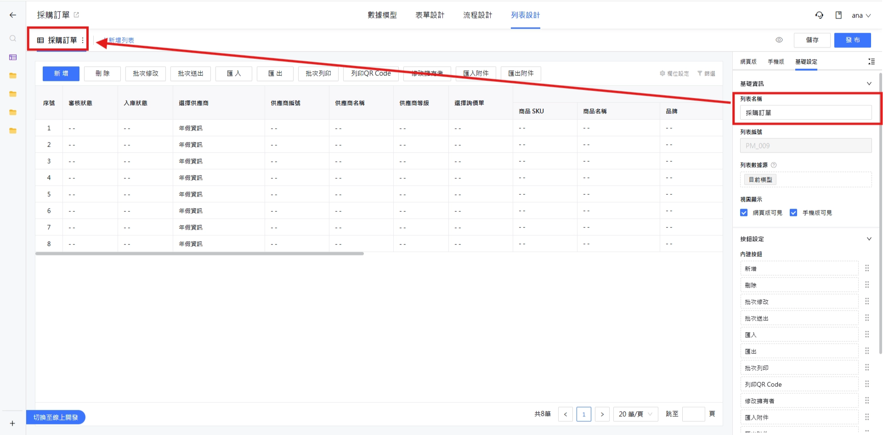Grab drag handle of 修改擁有者 row
Screen dimensions: 883x435
click(867, 401)
